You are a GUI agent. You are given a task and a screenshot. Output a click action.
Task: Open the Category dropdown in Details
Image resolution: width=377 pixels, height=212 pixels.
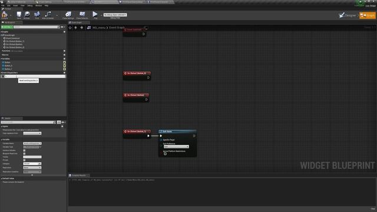point(32,164)
